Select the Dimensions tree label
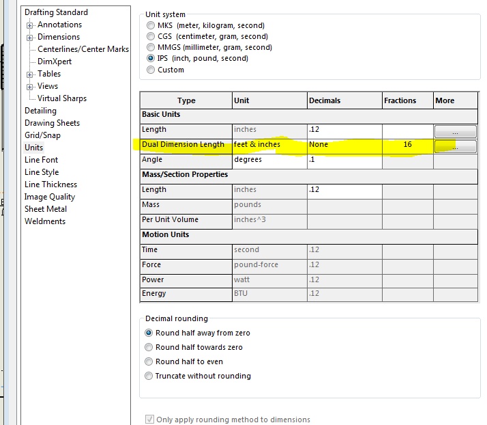487x425 pixels. click(x=59, y=37)
